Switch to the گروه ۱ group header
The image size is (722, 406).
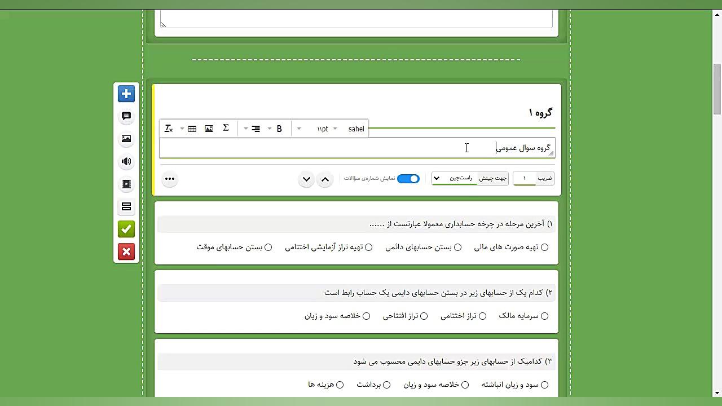(x=540, y=112)
